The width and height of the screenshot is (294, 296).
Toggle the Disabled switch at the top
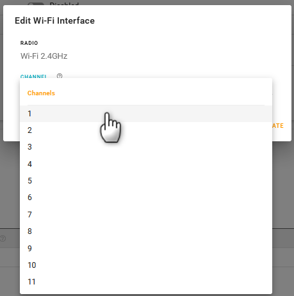point(36,4)
